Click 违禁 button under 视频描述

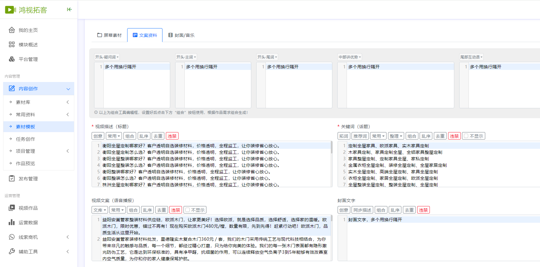[172, 136]
